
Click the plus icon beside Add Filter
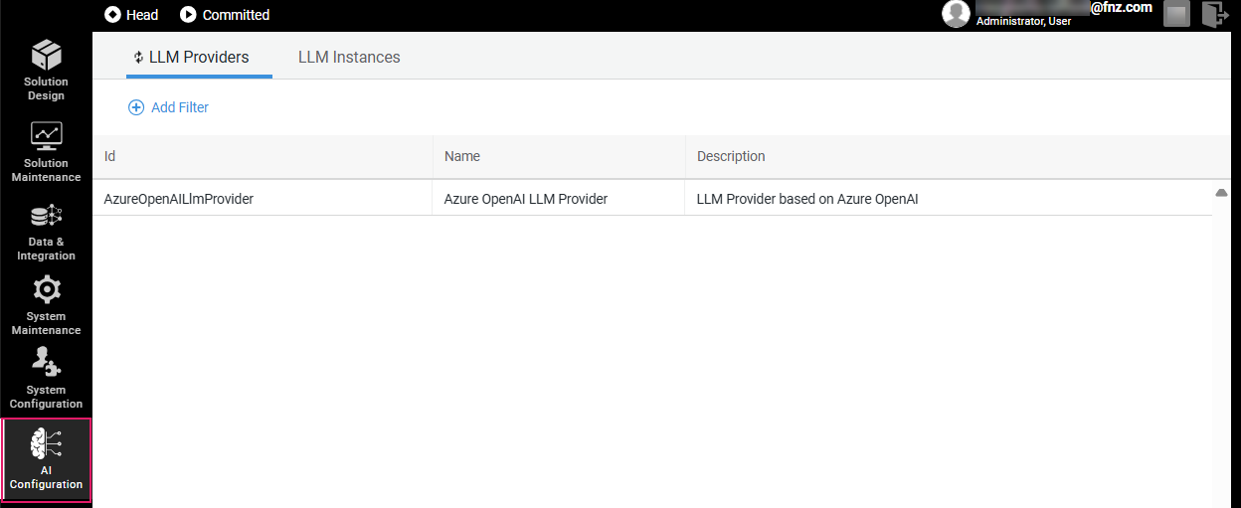click(x=136, y=107)
